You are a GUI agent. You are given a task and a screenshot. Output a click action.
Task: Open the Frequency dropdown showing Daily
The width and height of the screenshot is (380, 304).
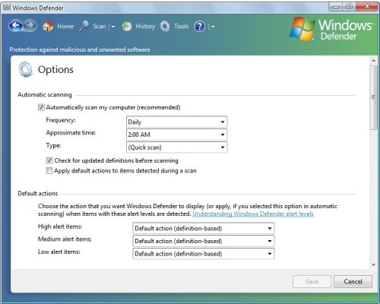pyautogui.click(x=176, y=122)
